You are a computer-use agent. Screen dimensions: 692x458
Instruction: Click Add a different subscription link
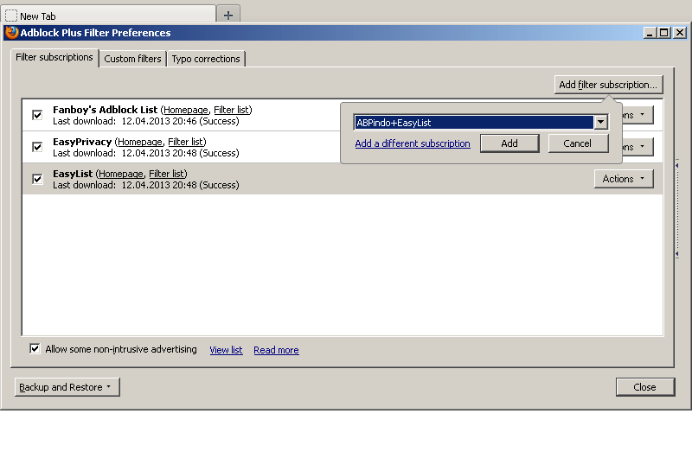(413, 143)
